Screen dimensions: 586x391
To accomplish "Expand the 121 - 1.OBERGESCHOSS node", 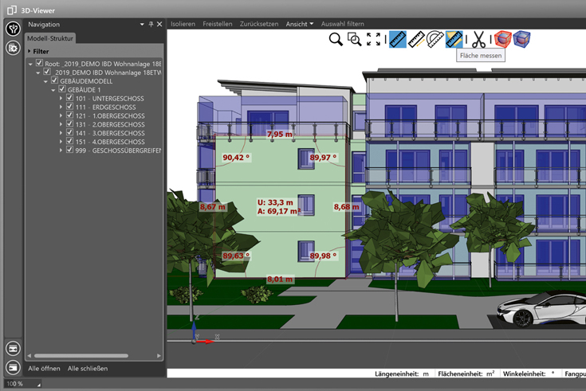I will [61, 116].
